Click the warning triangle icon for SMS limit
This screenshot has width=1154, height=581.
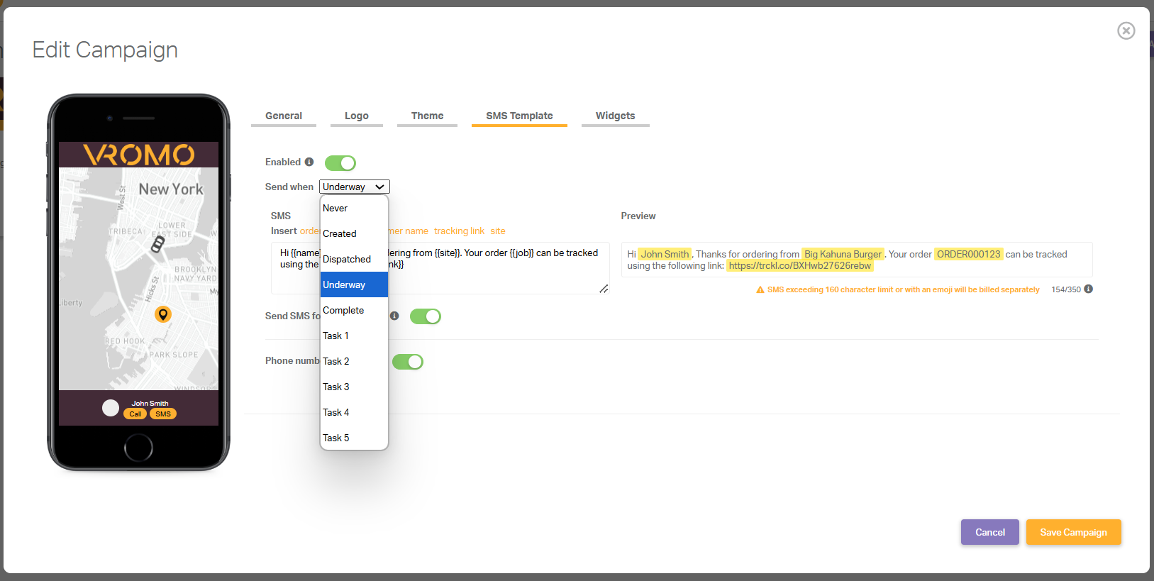760,289
